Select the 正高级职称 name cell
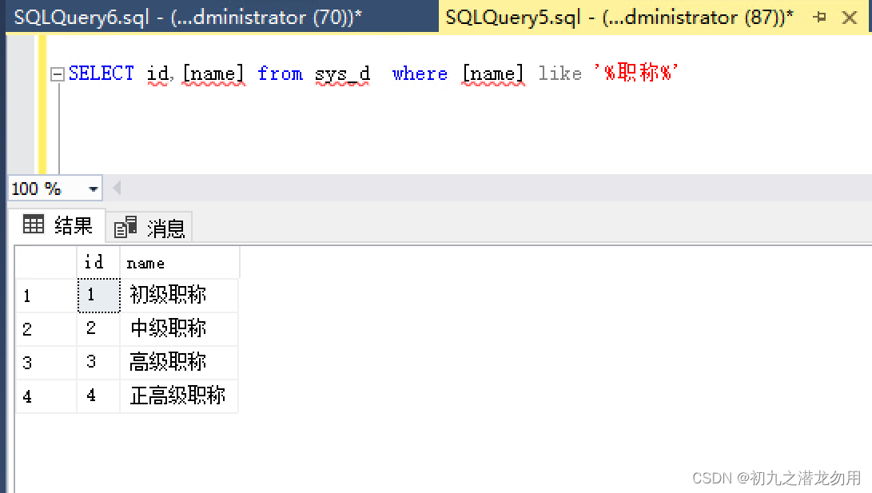Screen dimensions: 872x493 coord(179,396)
